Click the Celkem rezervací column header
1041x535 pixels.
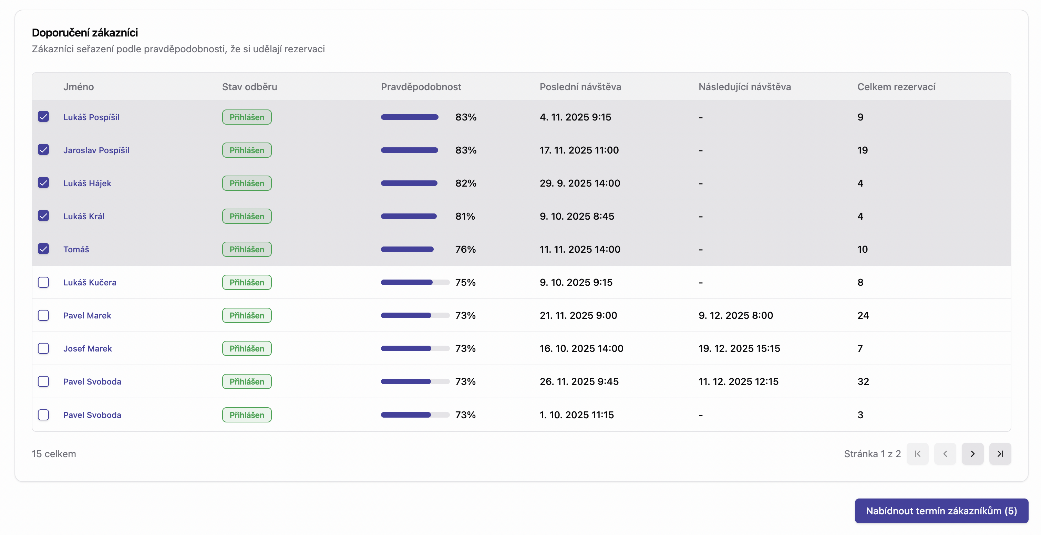tap(896, 87)
